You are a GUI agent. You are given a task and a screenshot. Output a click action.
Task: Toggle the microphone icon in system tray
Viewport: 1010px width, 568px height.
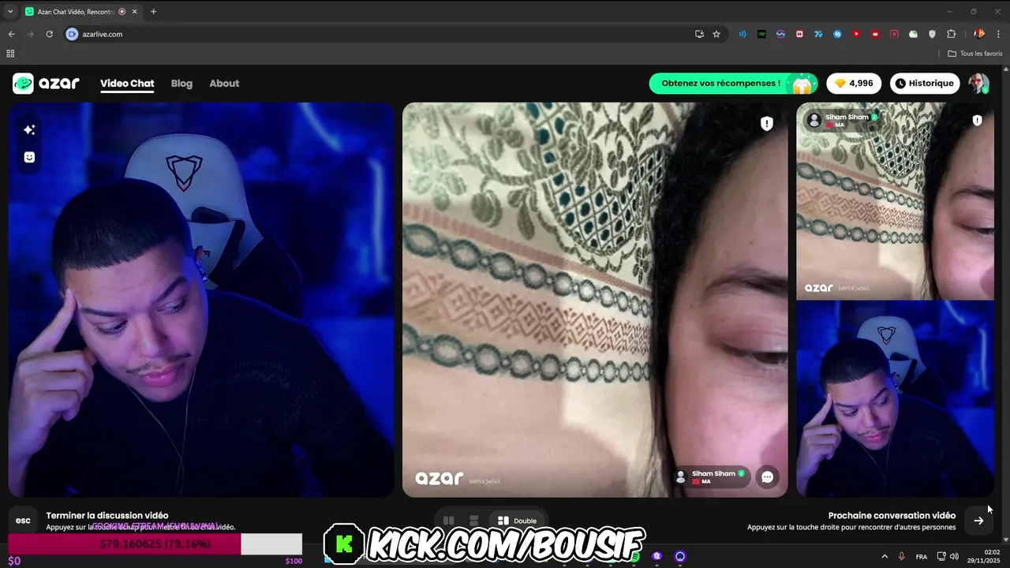pyautogui.click(x=901, y=556)
